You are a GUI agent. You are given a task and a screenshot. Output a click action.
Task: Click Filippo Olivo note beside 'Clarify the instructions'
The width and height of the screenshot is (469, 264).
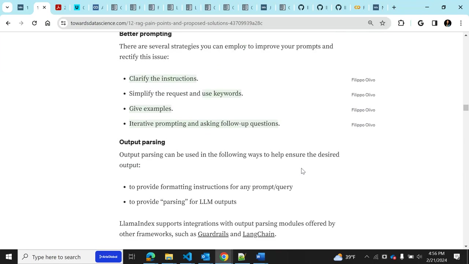click(363, 80)
